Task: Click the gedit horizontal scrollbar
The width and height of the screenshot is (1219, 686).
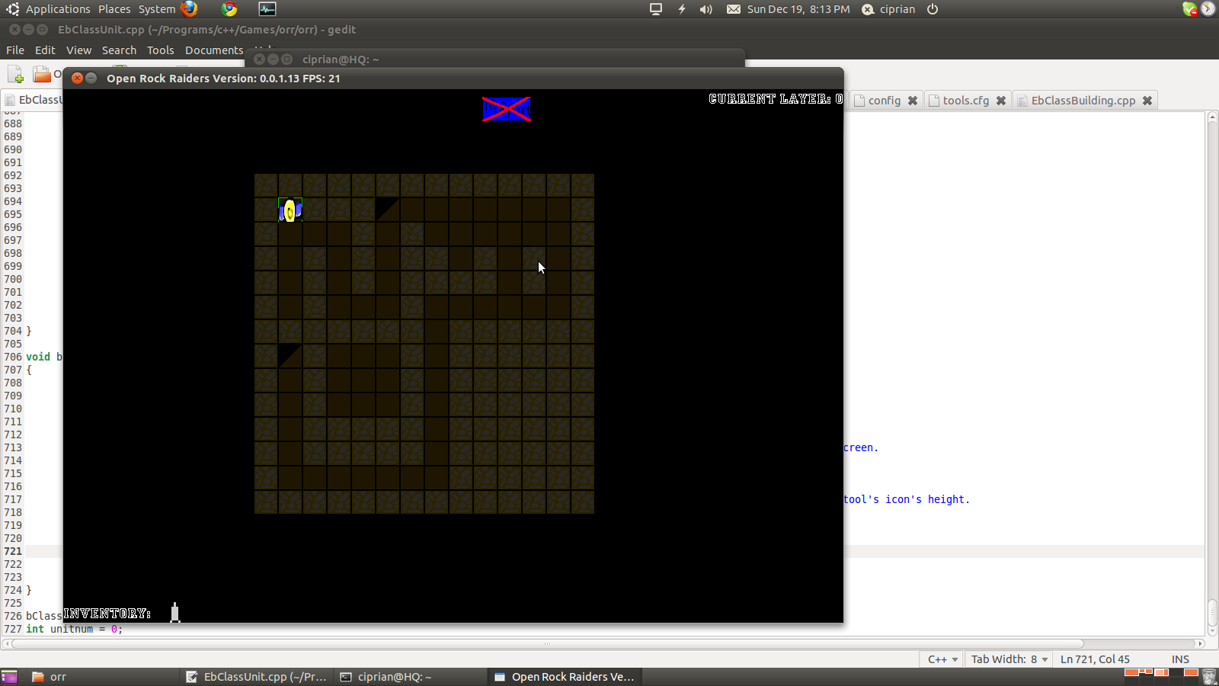Action: point(547,643)
